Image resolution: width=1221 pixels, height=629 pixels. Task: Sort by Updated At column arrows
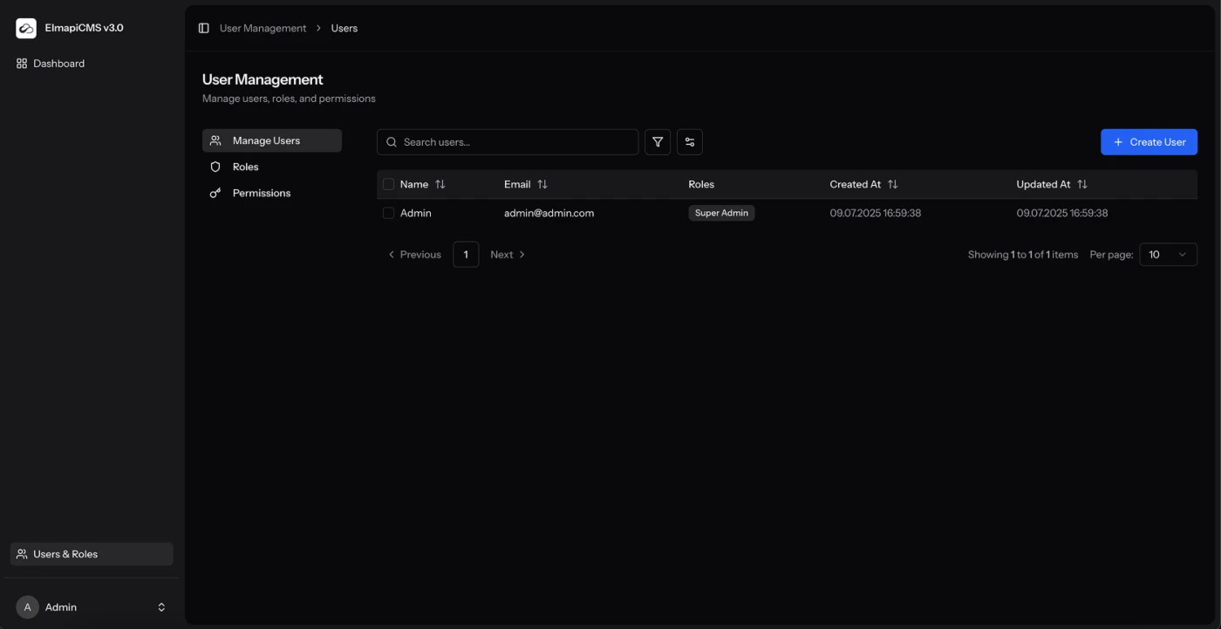(x=1082, y=184)
